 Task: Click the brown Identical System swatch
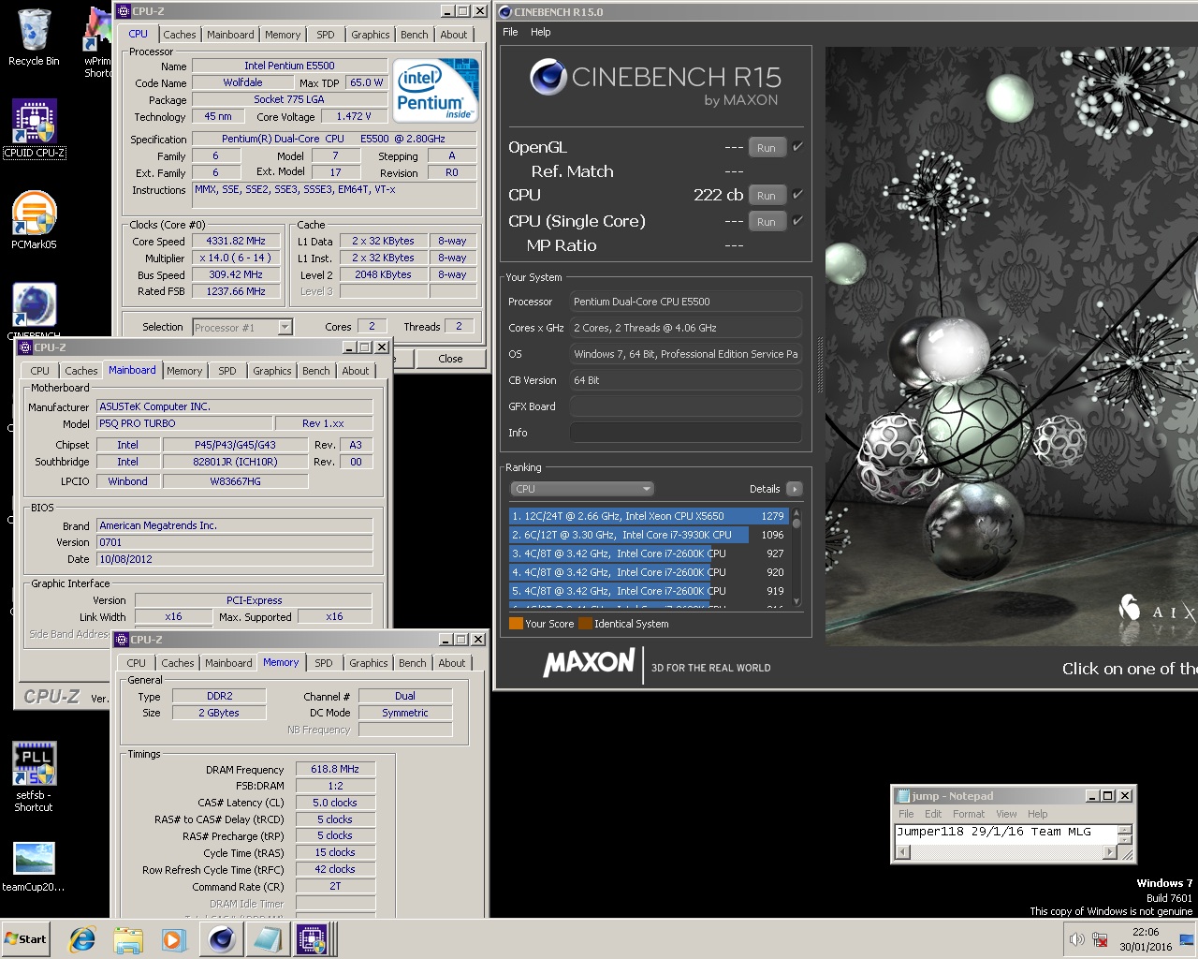585,624
